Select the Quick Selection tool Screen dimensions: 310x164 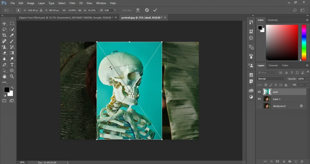[12, 29]
